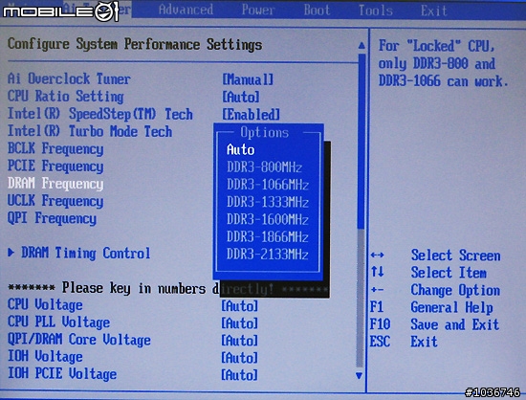Open QPI/DRAM Core Voltage [Auto] value
Screen dimensions: 526x400
click(239, 341)
